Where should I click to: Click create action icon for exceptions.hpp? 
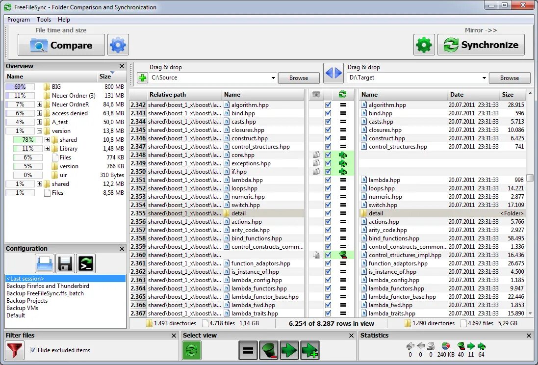click(342, 163)
